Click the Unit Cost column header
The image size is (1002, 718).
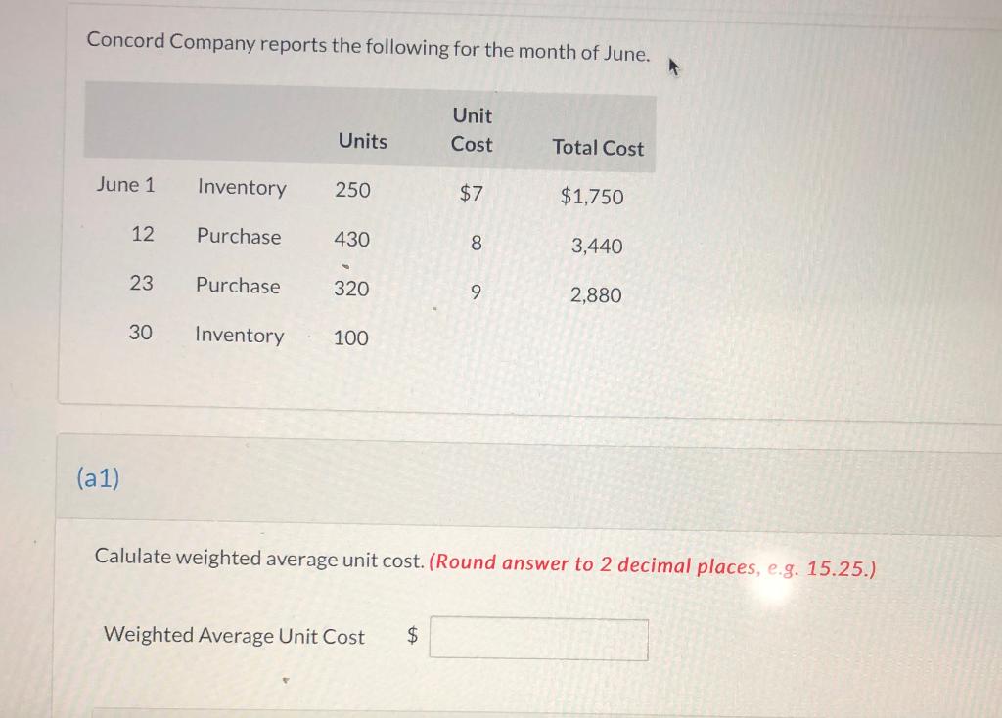pos(473,130)
